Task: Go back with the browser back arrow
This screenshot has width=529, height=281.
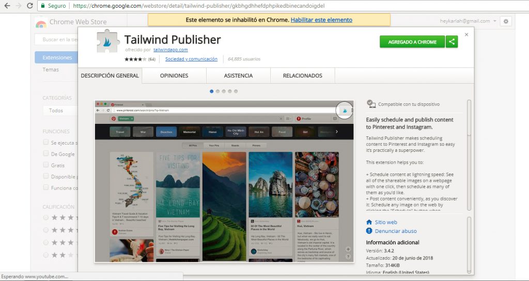Action: point(7,6)
